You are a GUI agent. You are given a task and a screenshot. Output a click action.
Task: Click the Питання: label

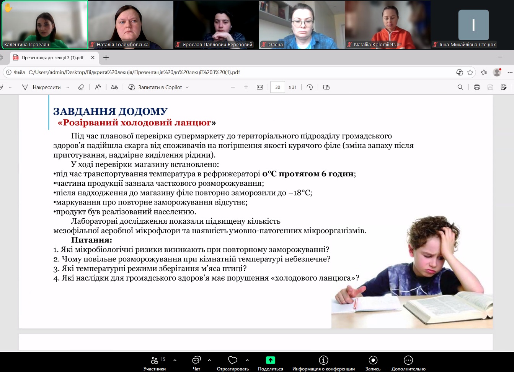(x=92, y=240)
